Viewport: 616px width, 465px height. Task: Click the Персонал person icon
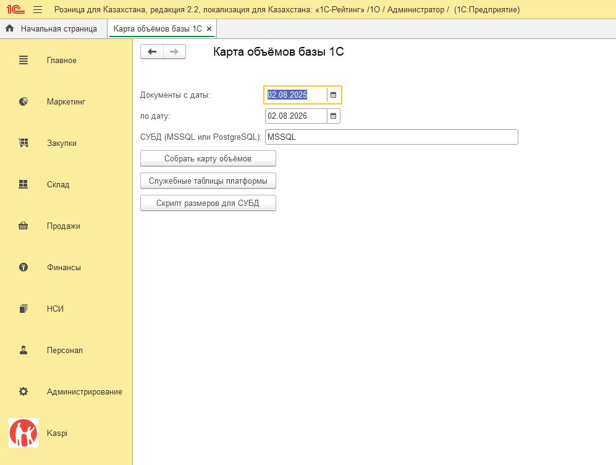[23, 350]
